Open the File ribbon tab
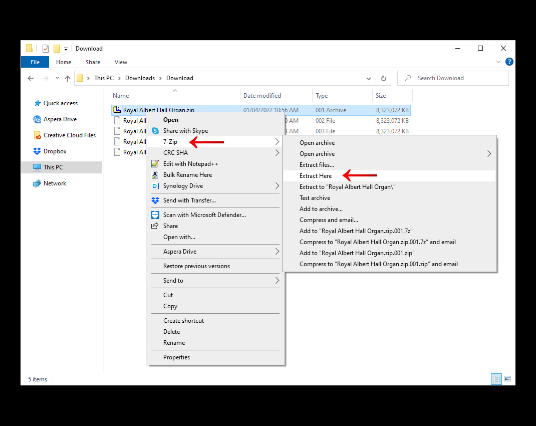 coord(35,62)
